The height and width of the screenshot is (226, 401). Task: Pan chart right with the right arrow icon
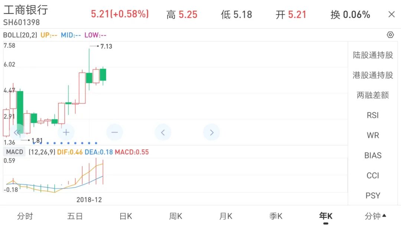click(x=212, y=132)
